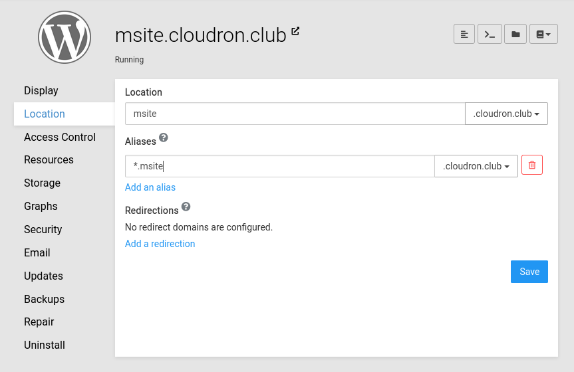Click the Add a redirection link
This screenshot has width=574, height=372.
160,244
